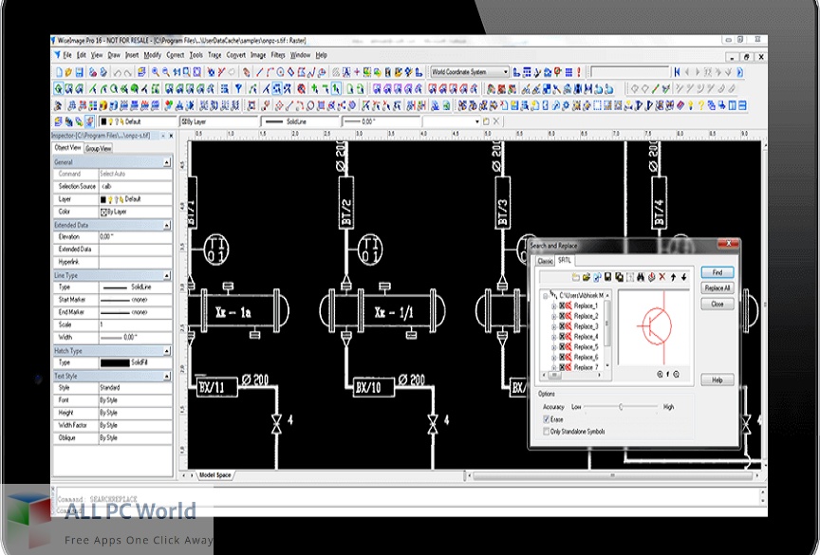Click the Close button in Search dialog
820x555 pixels.
pos(717,304)
